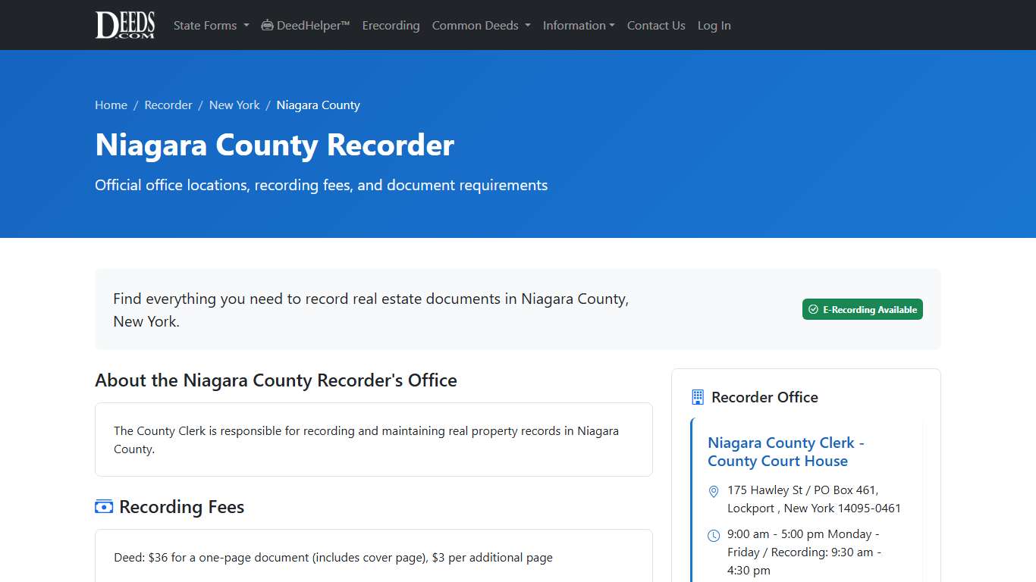Screen dimensions: 1036x582
Task: Click the E-Recording Available badge
Action: pos(862,309)
